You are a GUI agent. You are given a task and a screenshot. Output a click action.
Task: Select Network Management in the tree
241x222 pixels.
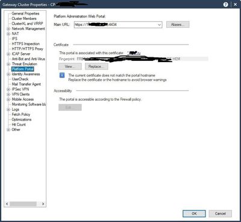[28, 29]
